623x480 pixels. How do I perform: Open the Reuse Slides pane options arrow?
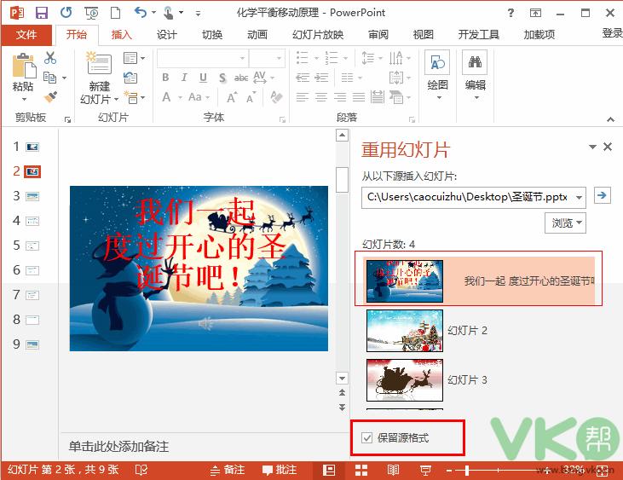(x=592, y=147)
